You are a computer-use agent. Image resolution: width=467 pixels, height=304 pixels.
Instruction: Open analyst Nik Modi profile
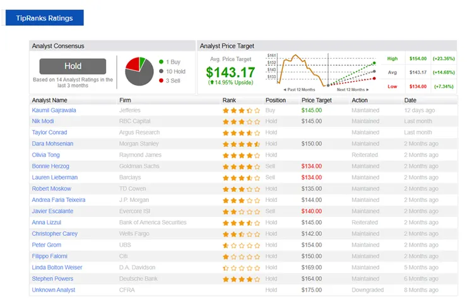43,121
